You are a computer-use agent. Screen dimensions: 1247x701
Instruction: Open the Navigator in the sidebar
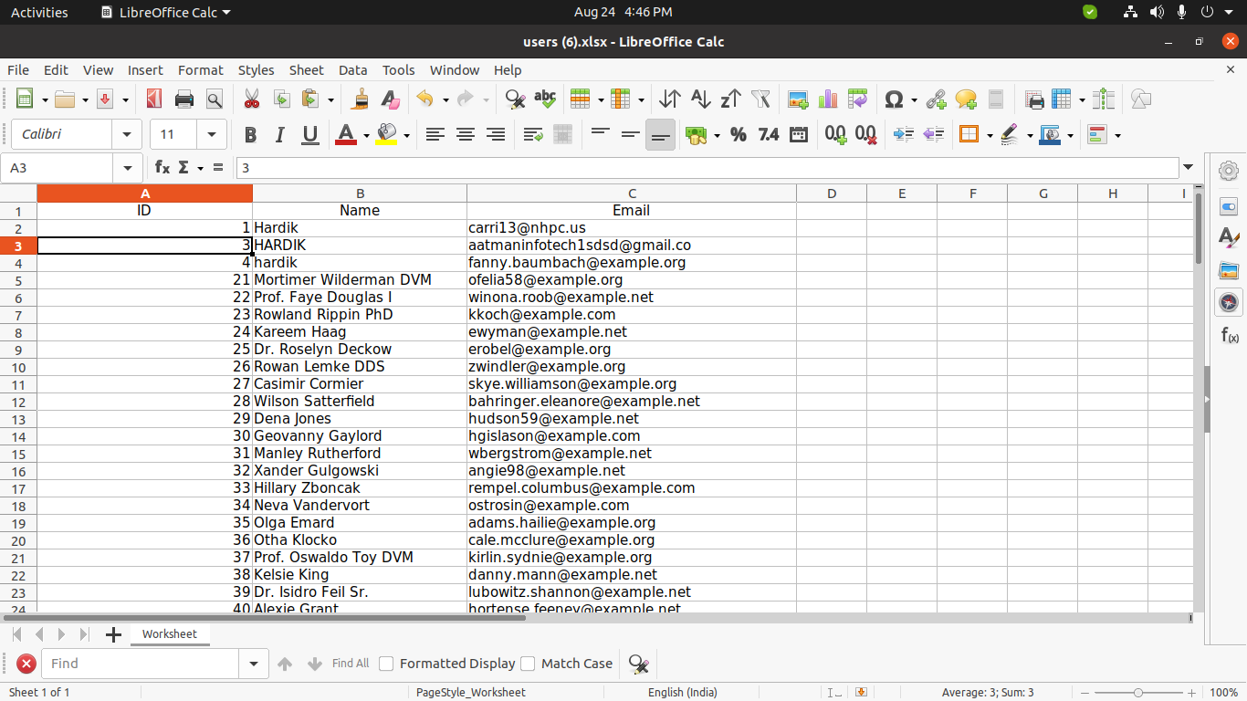[x=1229, y=302]
